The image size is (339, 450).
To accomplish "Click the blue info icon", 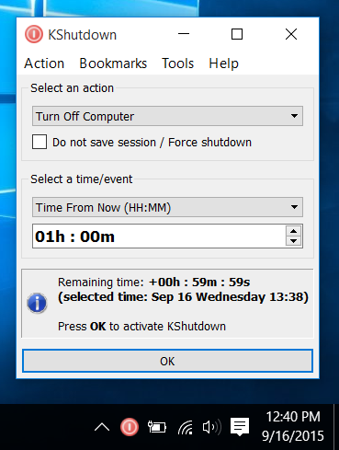I will [37, 303].
